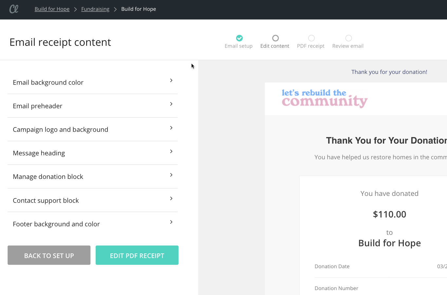Click chevron next to Contact support block
447x295 pixels.
click(171, 199)
